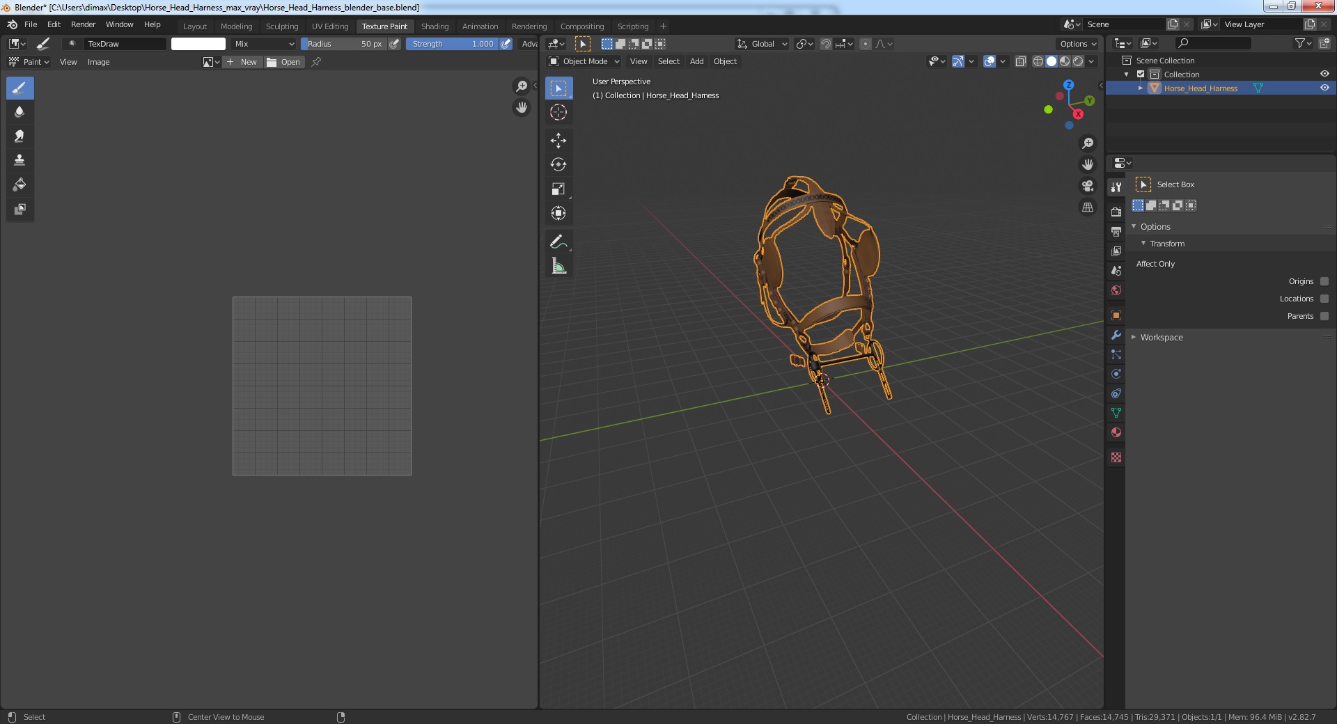Hide Horse_Head_Harness object in outliner
Viewport: 1337px width, 724px height.
(x=1324, y=88)
